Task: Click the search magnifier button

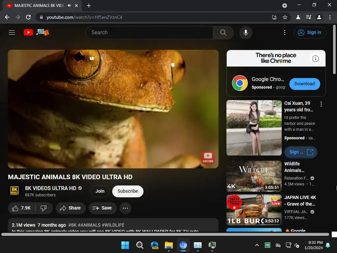Action: tap(223, 33)
